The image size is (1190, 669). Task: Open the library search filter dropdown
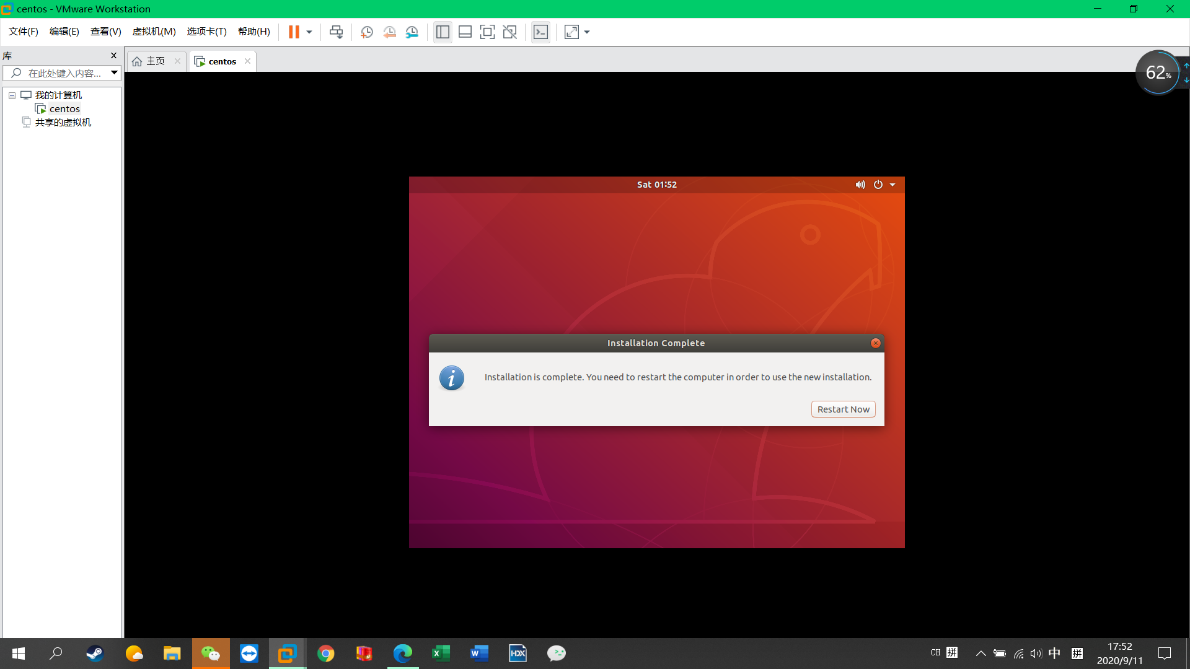pos(114,73)
